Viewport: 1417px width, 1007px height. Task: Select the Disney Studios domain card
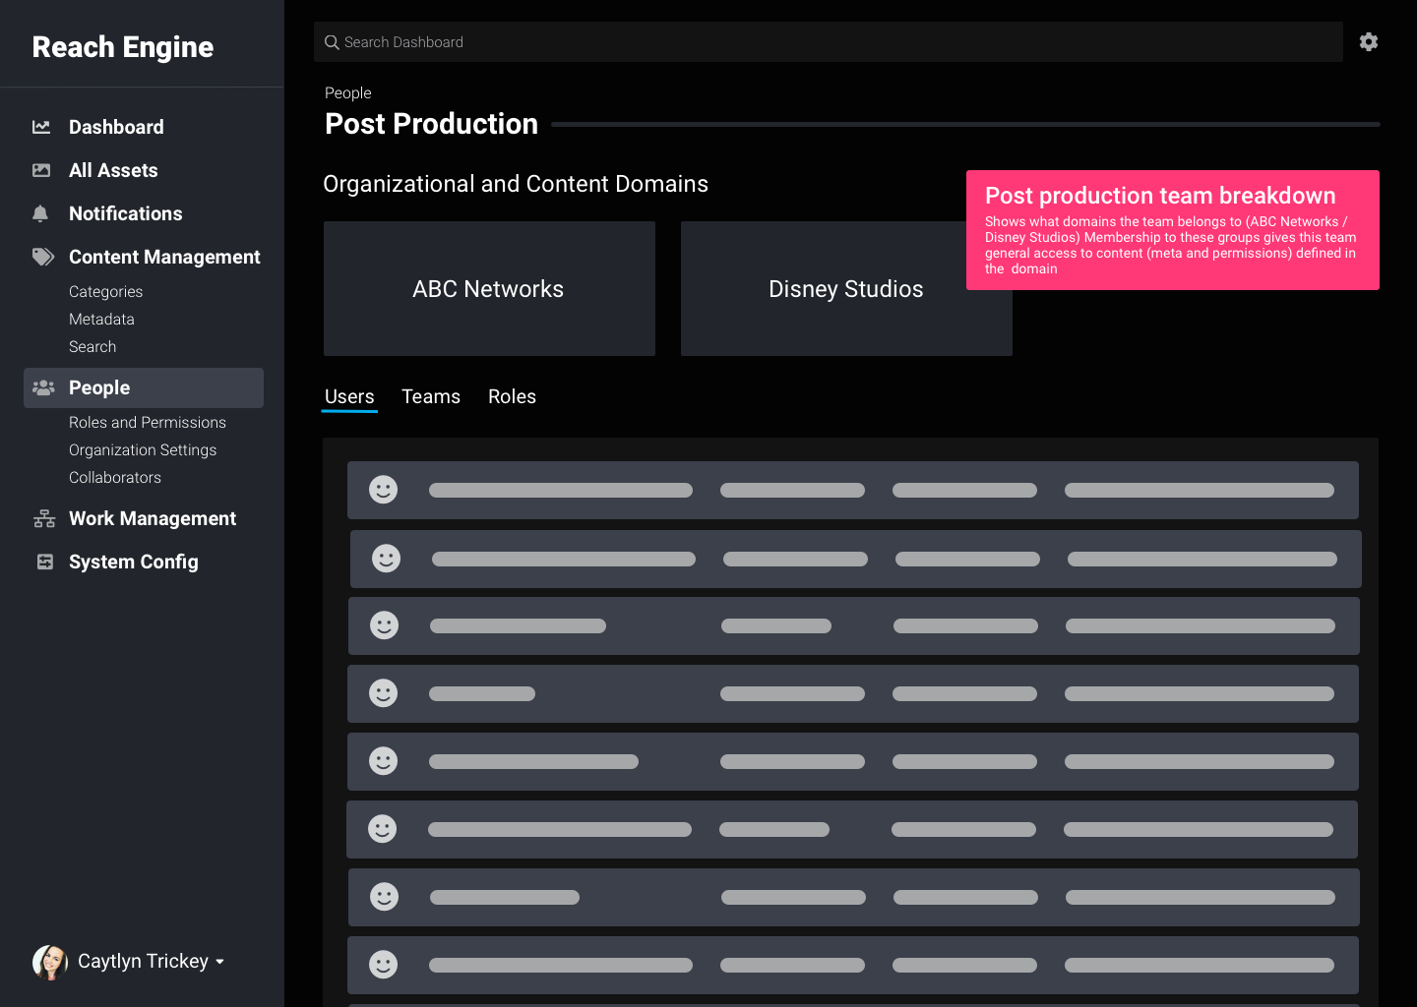coord(846,288)
